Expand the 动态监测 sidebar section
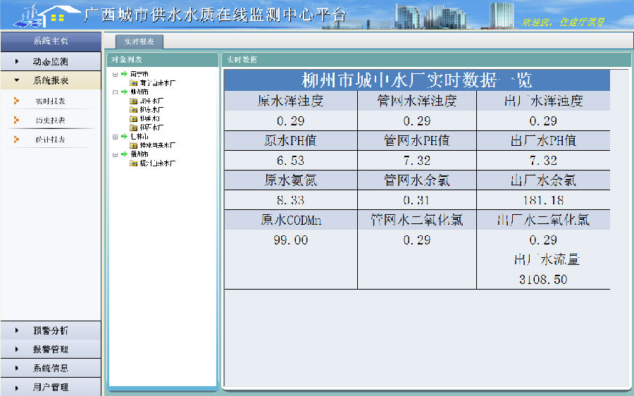 [x=49, y=62]
